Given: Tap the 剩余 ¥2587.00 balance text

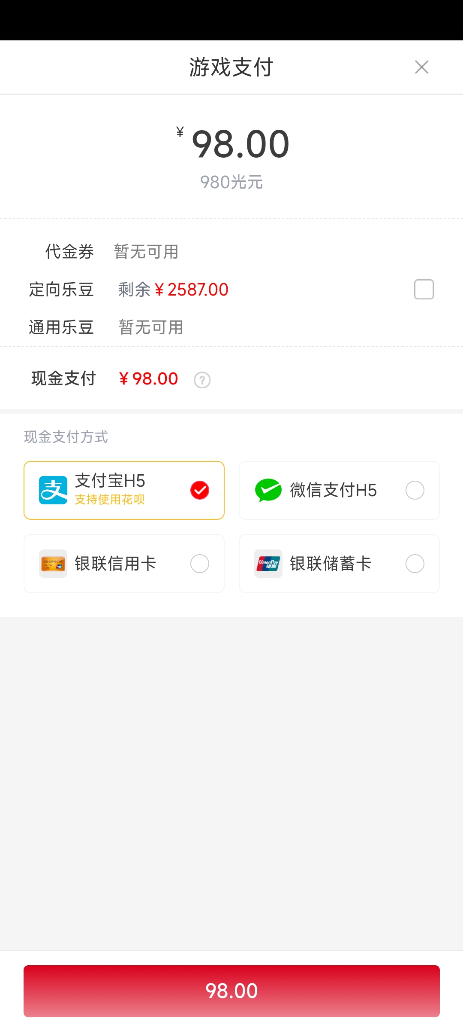Looking at the screenshot, I should [x=173, y=290].
